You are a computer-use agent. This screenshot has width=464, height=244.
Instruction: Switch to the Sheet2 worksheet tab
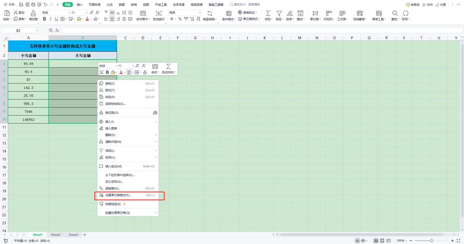pos(55,234)
